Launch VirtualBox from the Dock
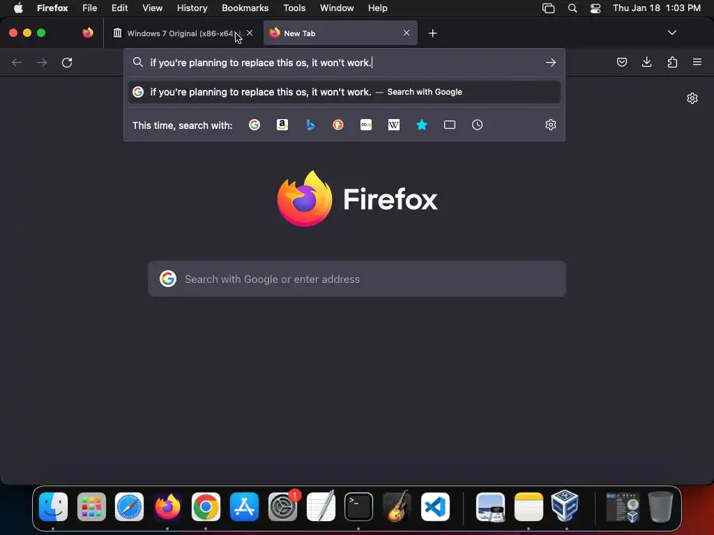The height and width of the screenshot is (535, 714). click(565, 506)
